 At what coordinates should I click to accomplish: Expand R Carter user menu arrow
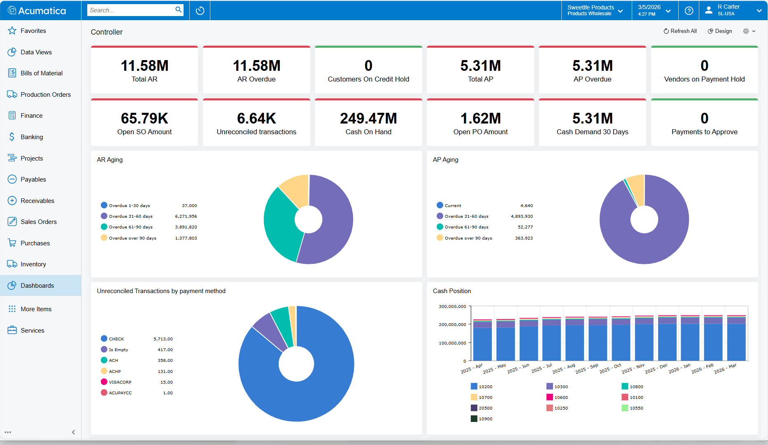coord(759,11)
